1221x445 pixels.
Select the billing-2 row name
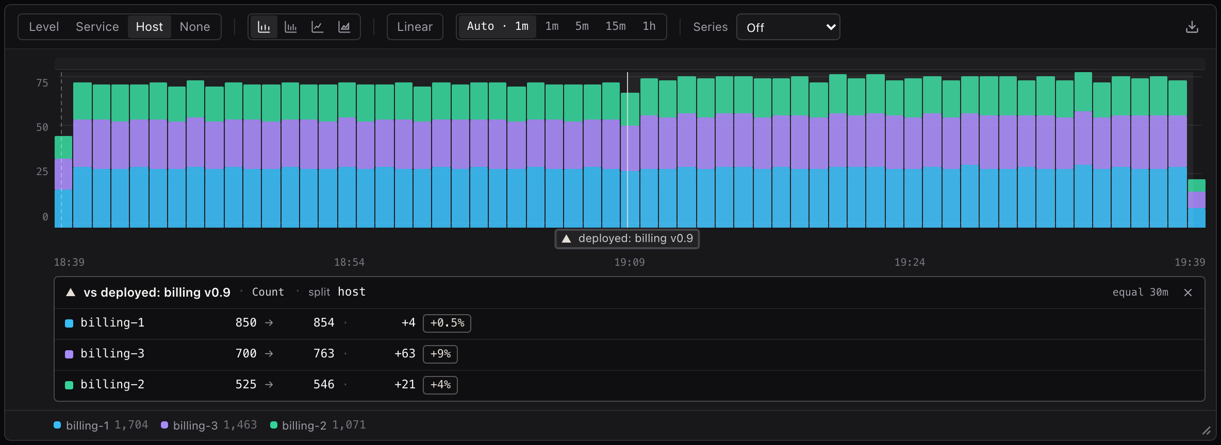click(x=112, y=385)
